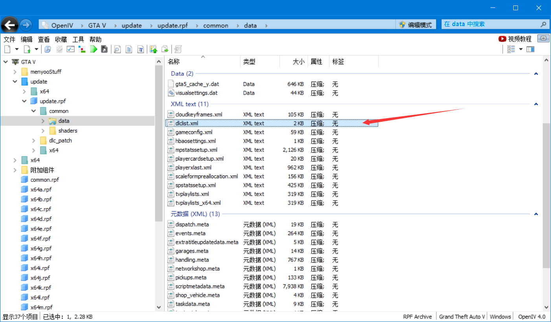Navigate to common in the breadcrumb

pos(216,26)
